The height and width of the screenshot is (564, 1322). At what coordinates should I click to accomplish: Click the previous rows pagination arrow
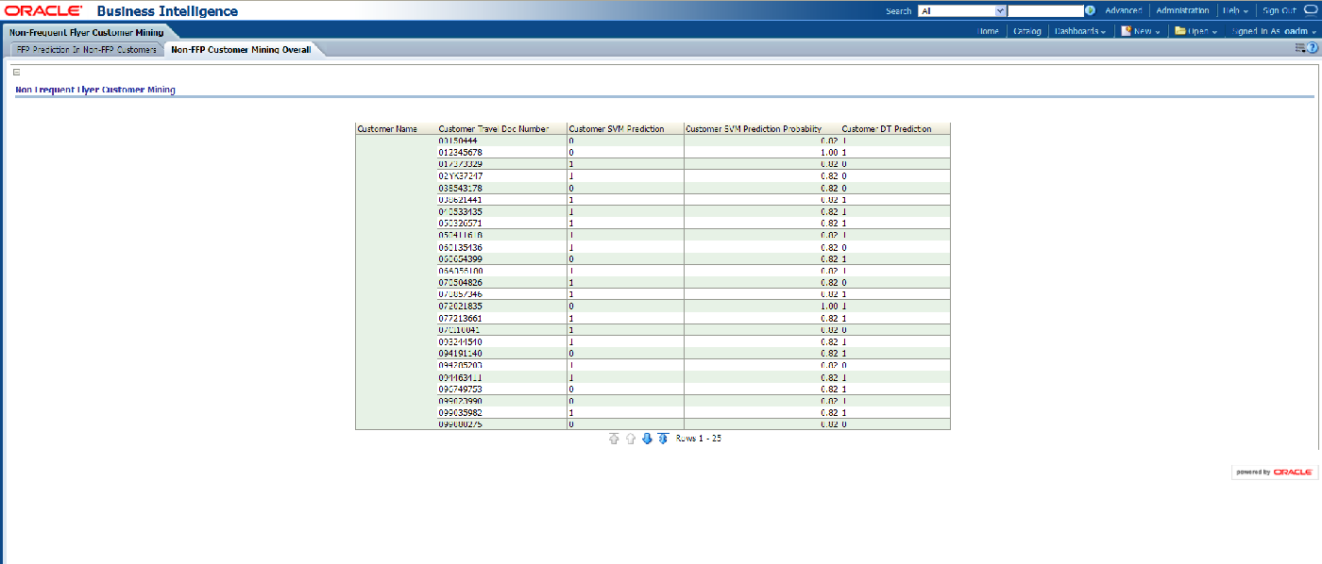point(630,439)
